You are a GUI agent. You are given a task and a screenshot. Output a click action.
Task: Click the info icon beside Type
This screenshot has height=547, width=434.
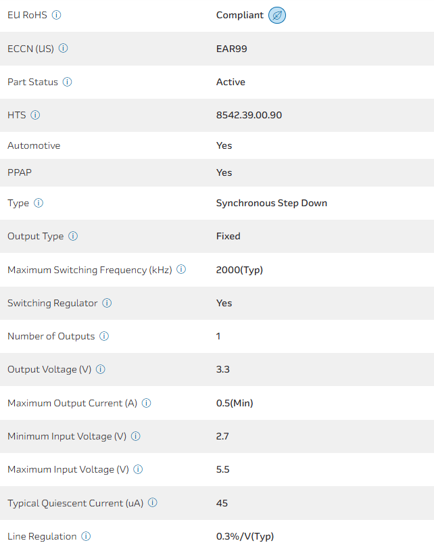tap(39, 203)
